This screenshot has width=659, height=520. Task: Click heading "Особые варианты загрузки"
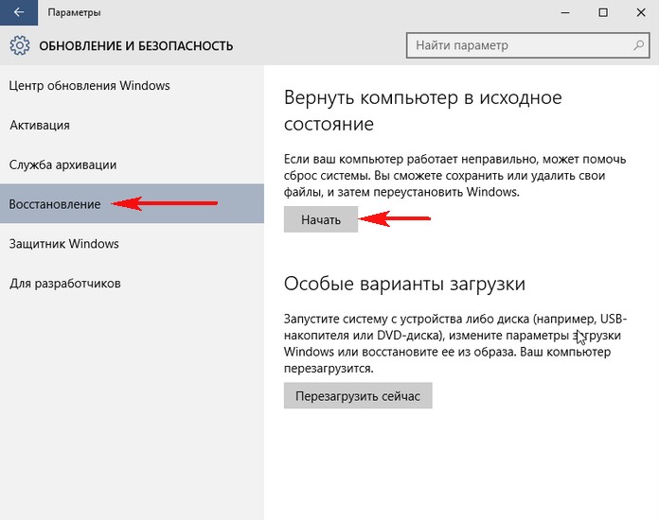[x=404, y=284]
